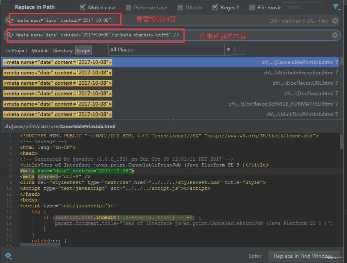Click the ellipsis button beside All Places
Image resolution: width=347 pixels, height=263 pixels.
pos(239,50)
